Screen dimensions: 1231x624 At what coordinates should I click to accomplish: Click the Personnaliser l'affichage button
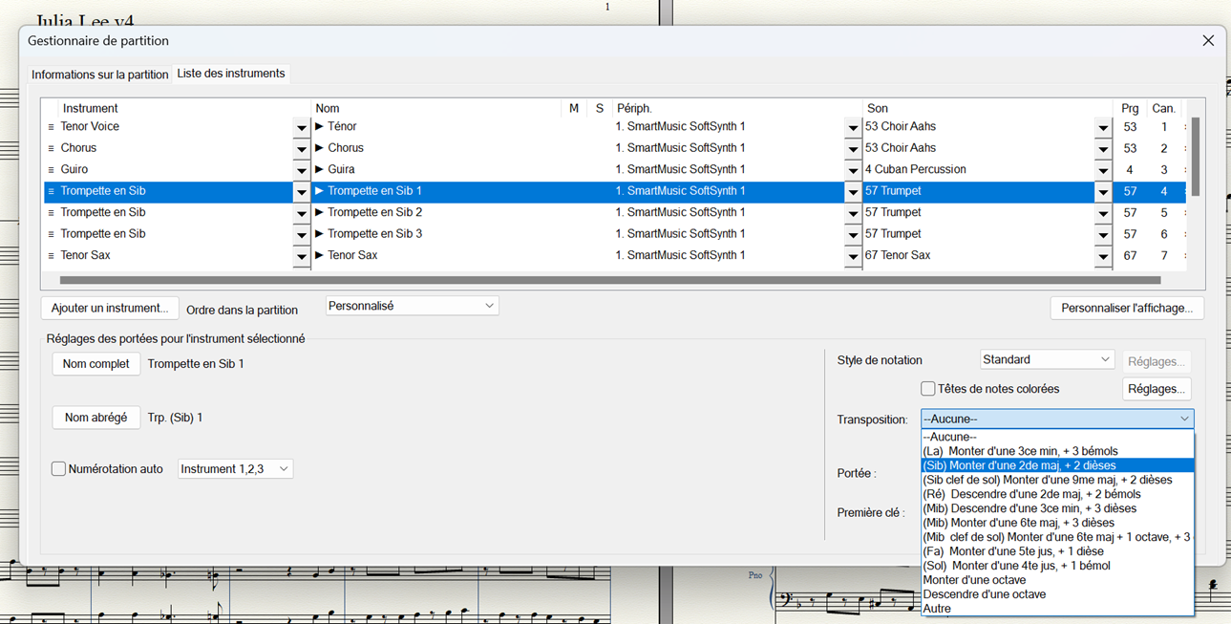[x=1127, y=309]
